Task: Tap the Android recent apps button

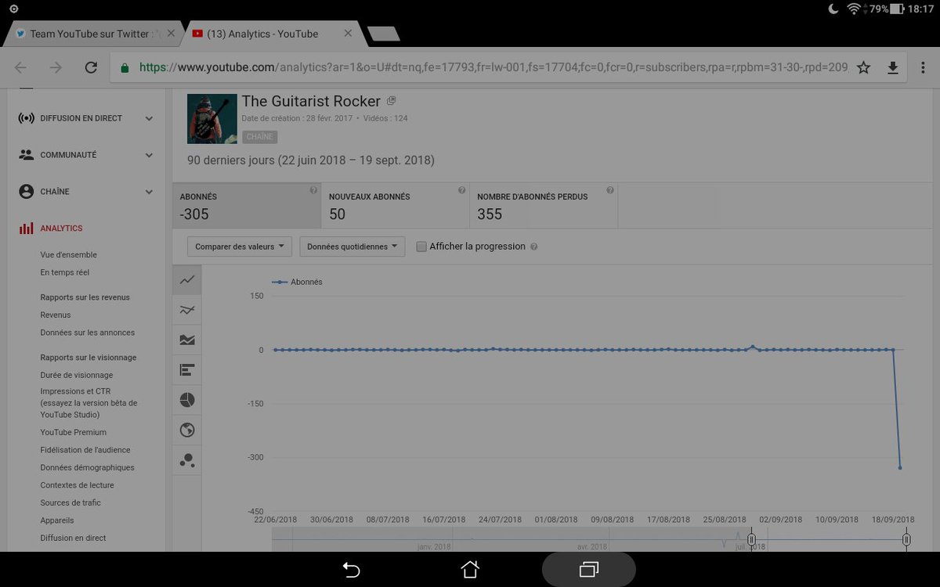Action: pyautogui.click(x=588, y=570)
